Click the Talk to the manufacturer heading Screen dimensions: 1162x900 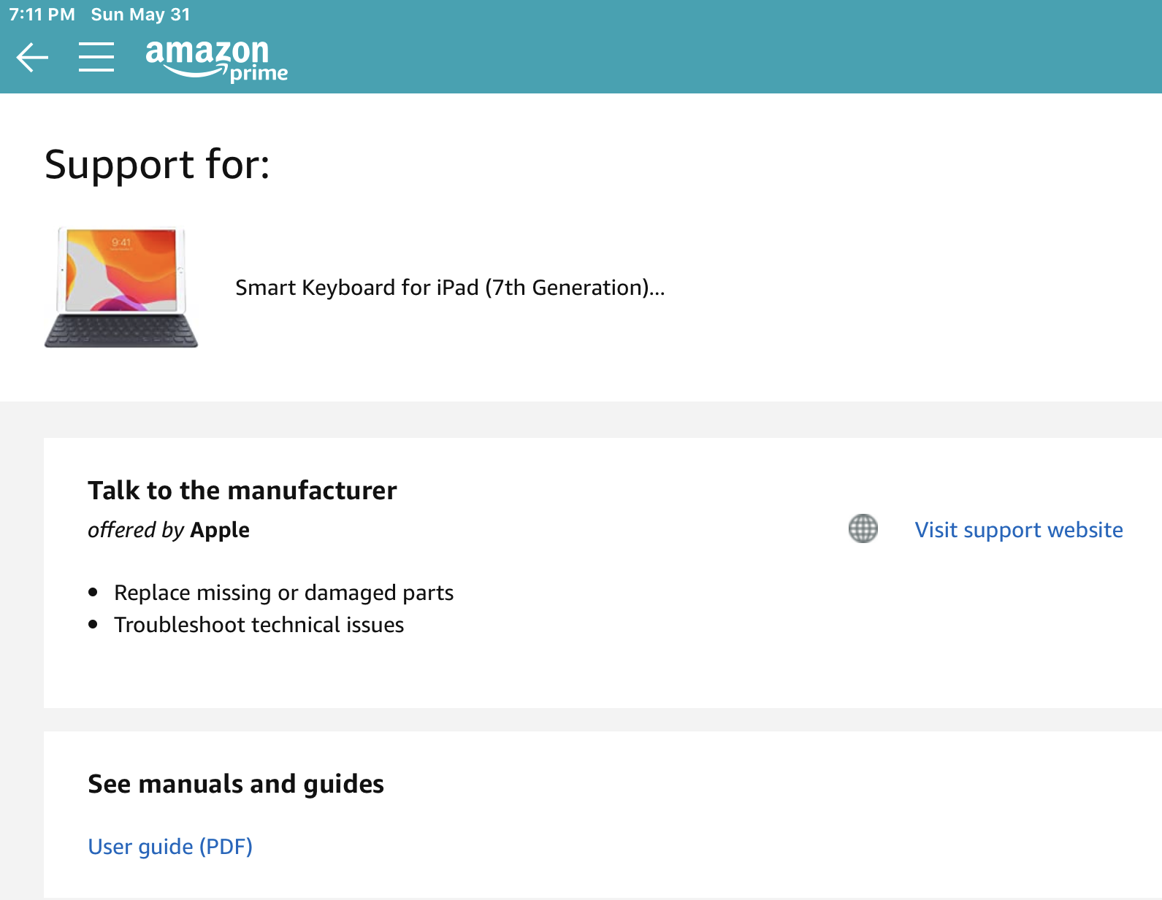pos(242,491)
